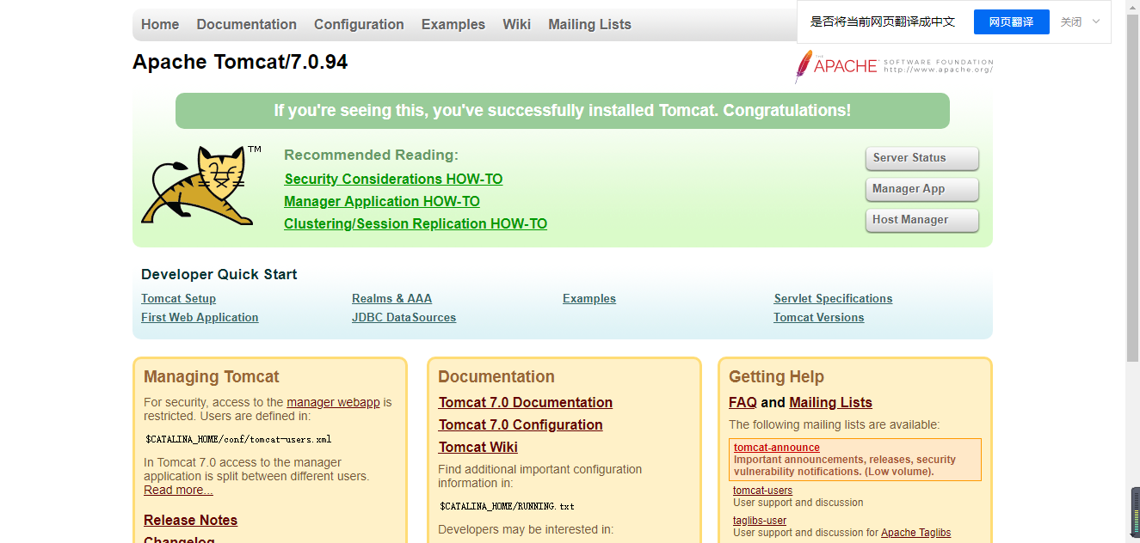
Task: Click the Recommended Reading heading
Action: pos(371,155)
